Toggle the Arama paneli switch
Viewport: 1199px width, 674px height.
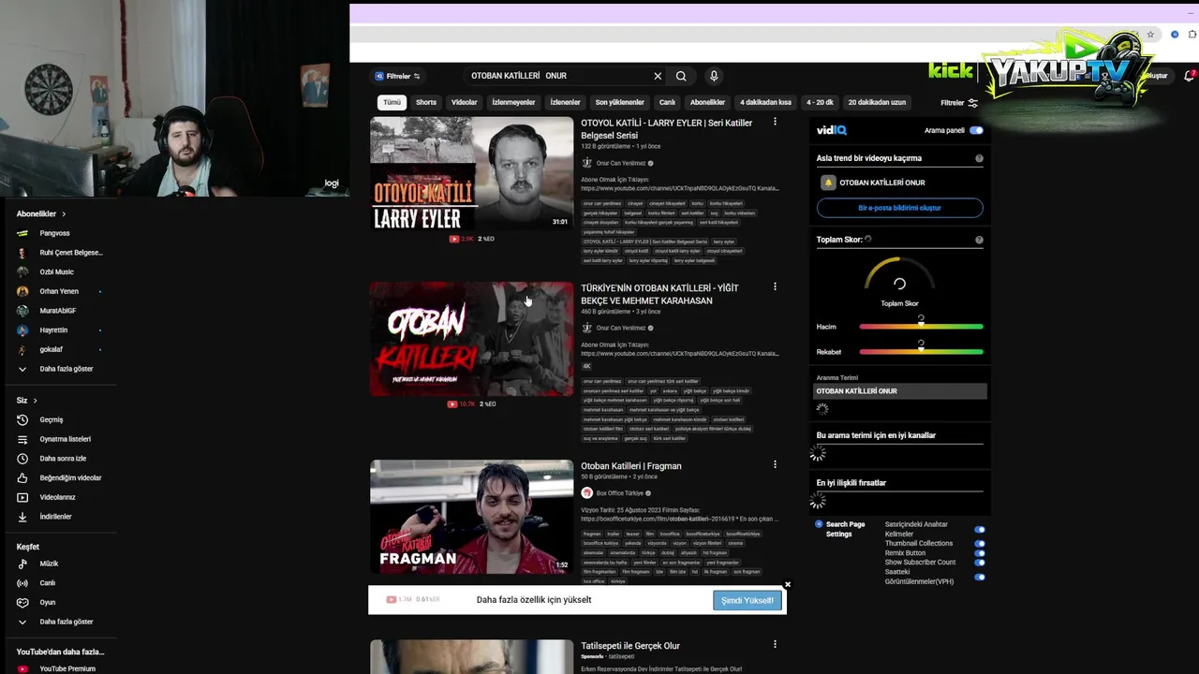tap(976, 130)
